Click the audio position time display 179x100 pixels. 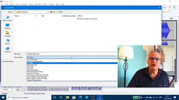(86, 88)
